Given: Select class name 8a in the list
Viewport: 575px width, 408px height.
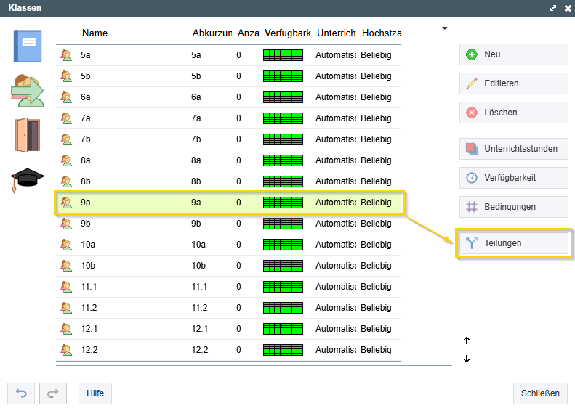Looking at the screenshot, I should point(86,160).
